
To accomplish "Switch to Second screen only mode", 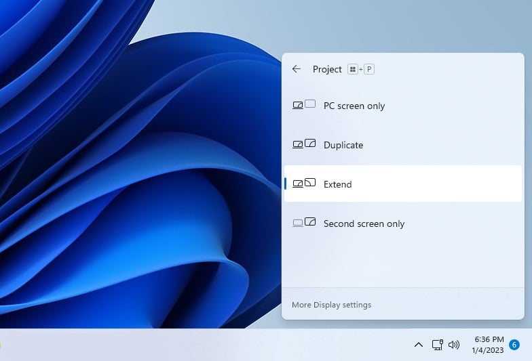I will 403,224.
